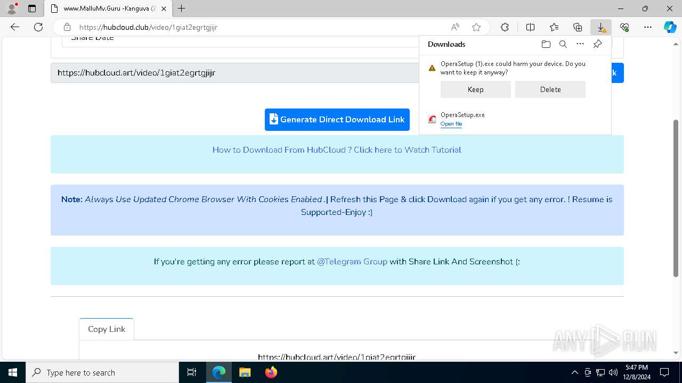Click the OperaSetup.exe file icon

pyautogui.click(x=432, y=119)
